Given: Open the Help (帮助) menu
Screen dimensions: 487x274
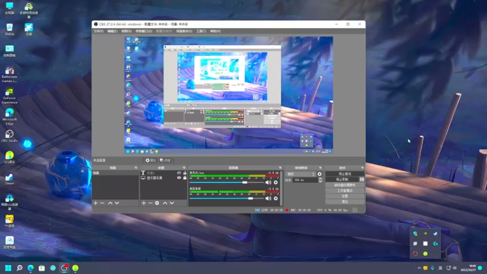Looking at the screenshot, I should pyautogui.click(x=215, y=31).
